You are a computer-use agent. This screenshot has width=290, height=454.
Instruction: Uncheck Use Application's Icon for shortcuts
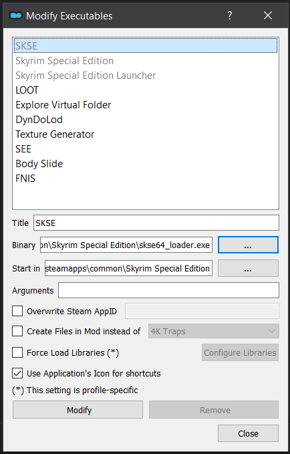pyautogui.click(x=17, y=374)
